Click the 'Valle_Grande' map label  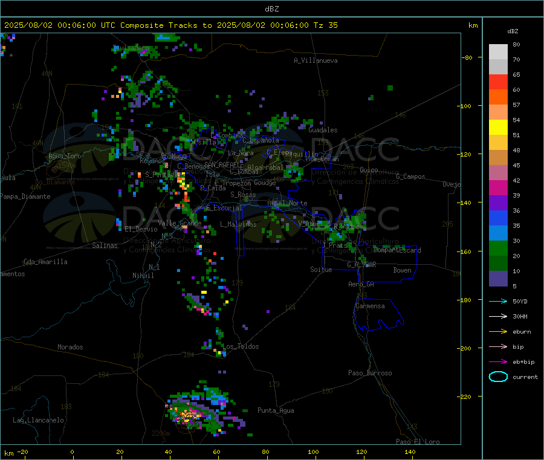click(x=180, y=222)
